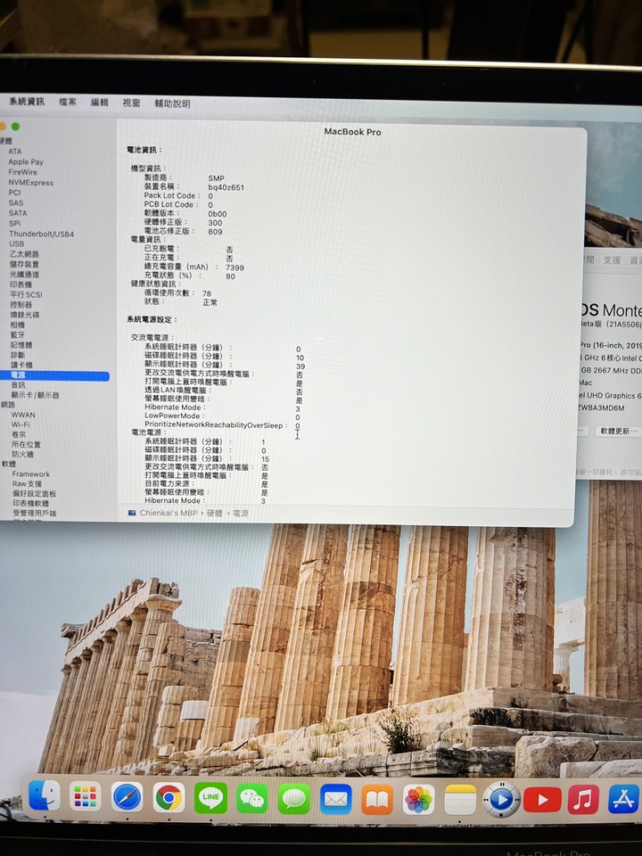
Task: Select Wi-Fi in the sidebar
Action: click(21, 424)
